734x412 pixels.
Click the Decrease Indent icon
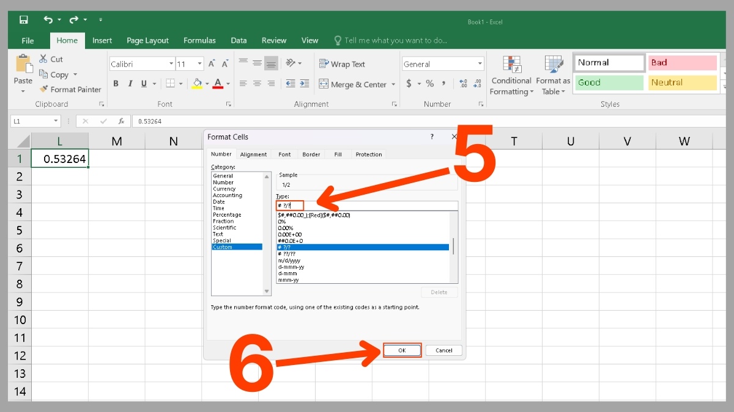291,84
